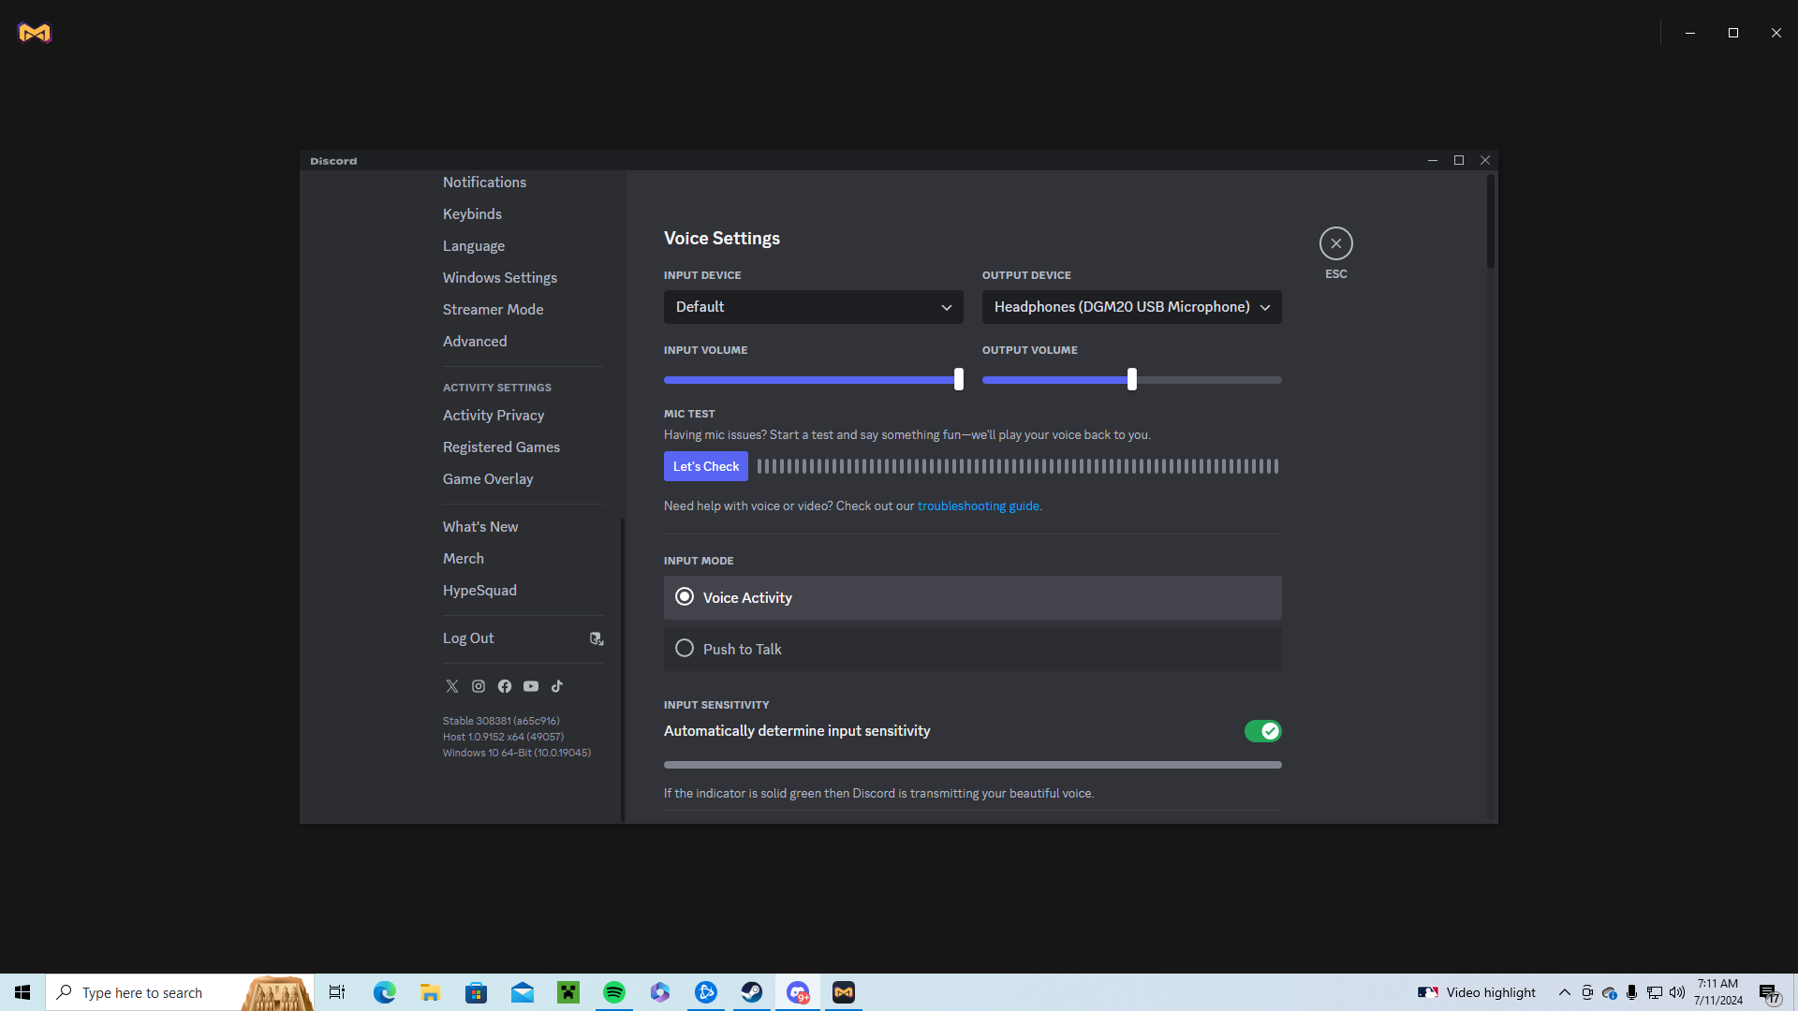Click the Medal logo in the top-left corner
The width and height of the screenshot is (1798, 1011).
[35, 33]
